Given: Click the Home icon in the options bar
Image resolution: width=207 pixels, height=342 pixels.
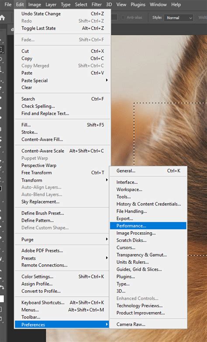Looking at the screenshot, I should [2, 18].
